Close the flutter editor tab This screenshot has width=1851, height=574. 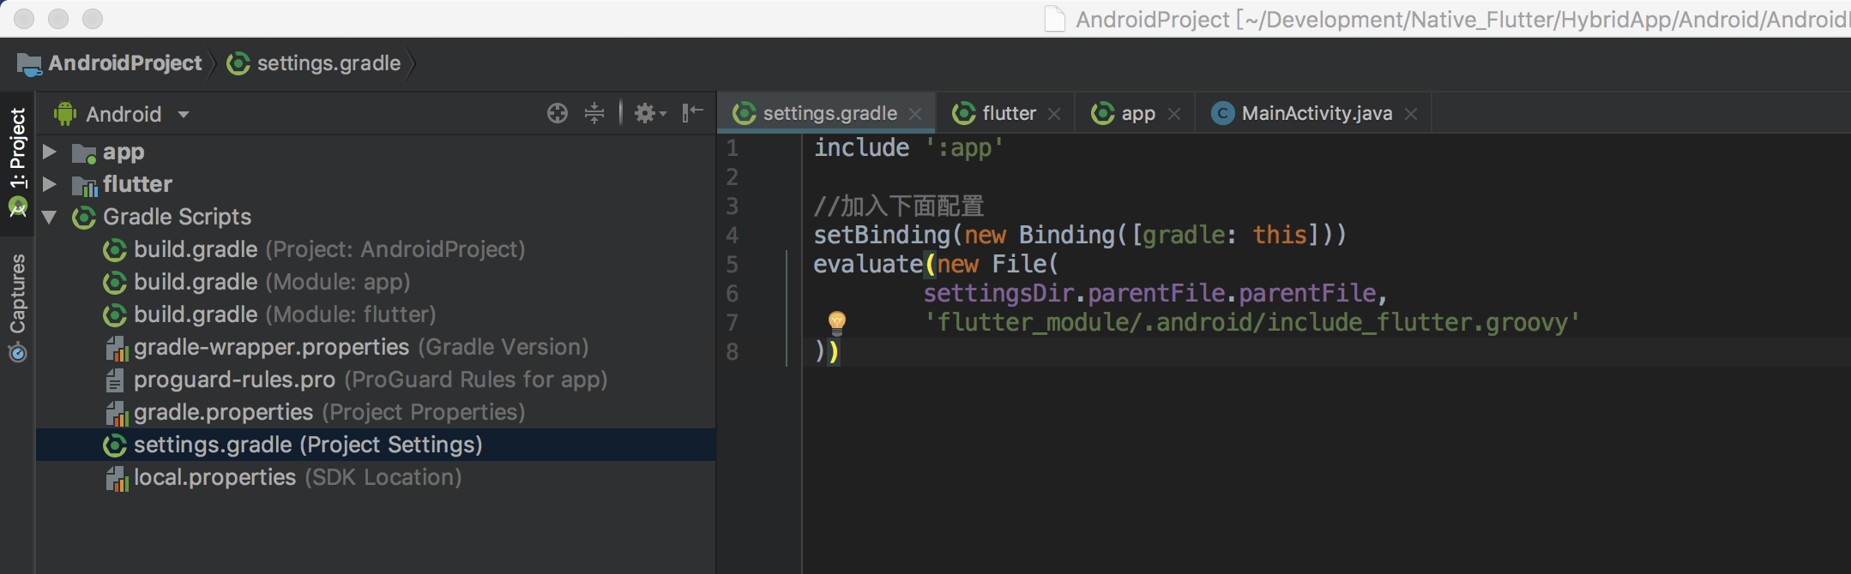(1054, 114)
